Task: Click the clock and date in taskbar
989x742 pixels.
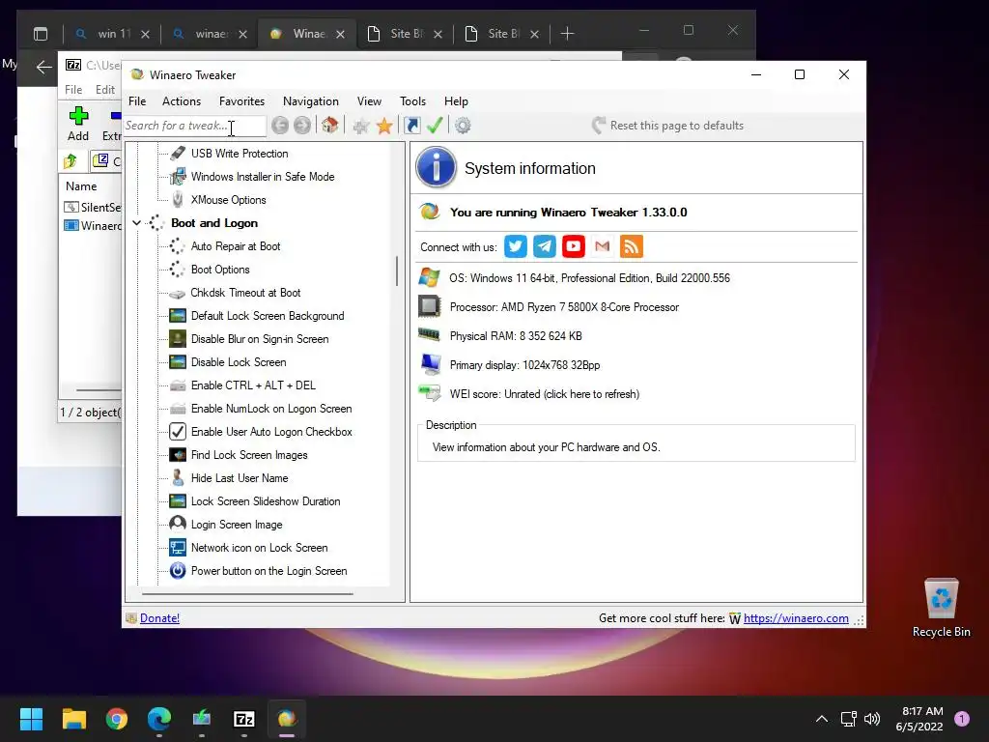Action: tap(919, 719)
